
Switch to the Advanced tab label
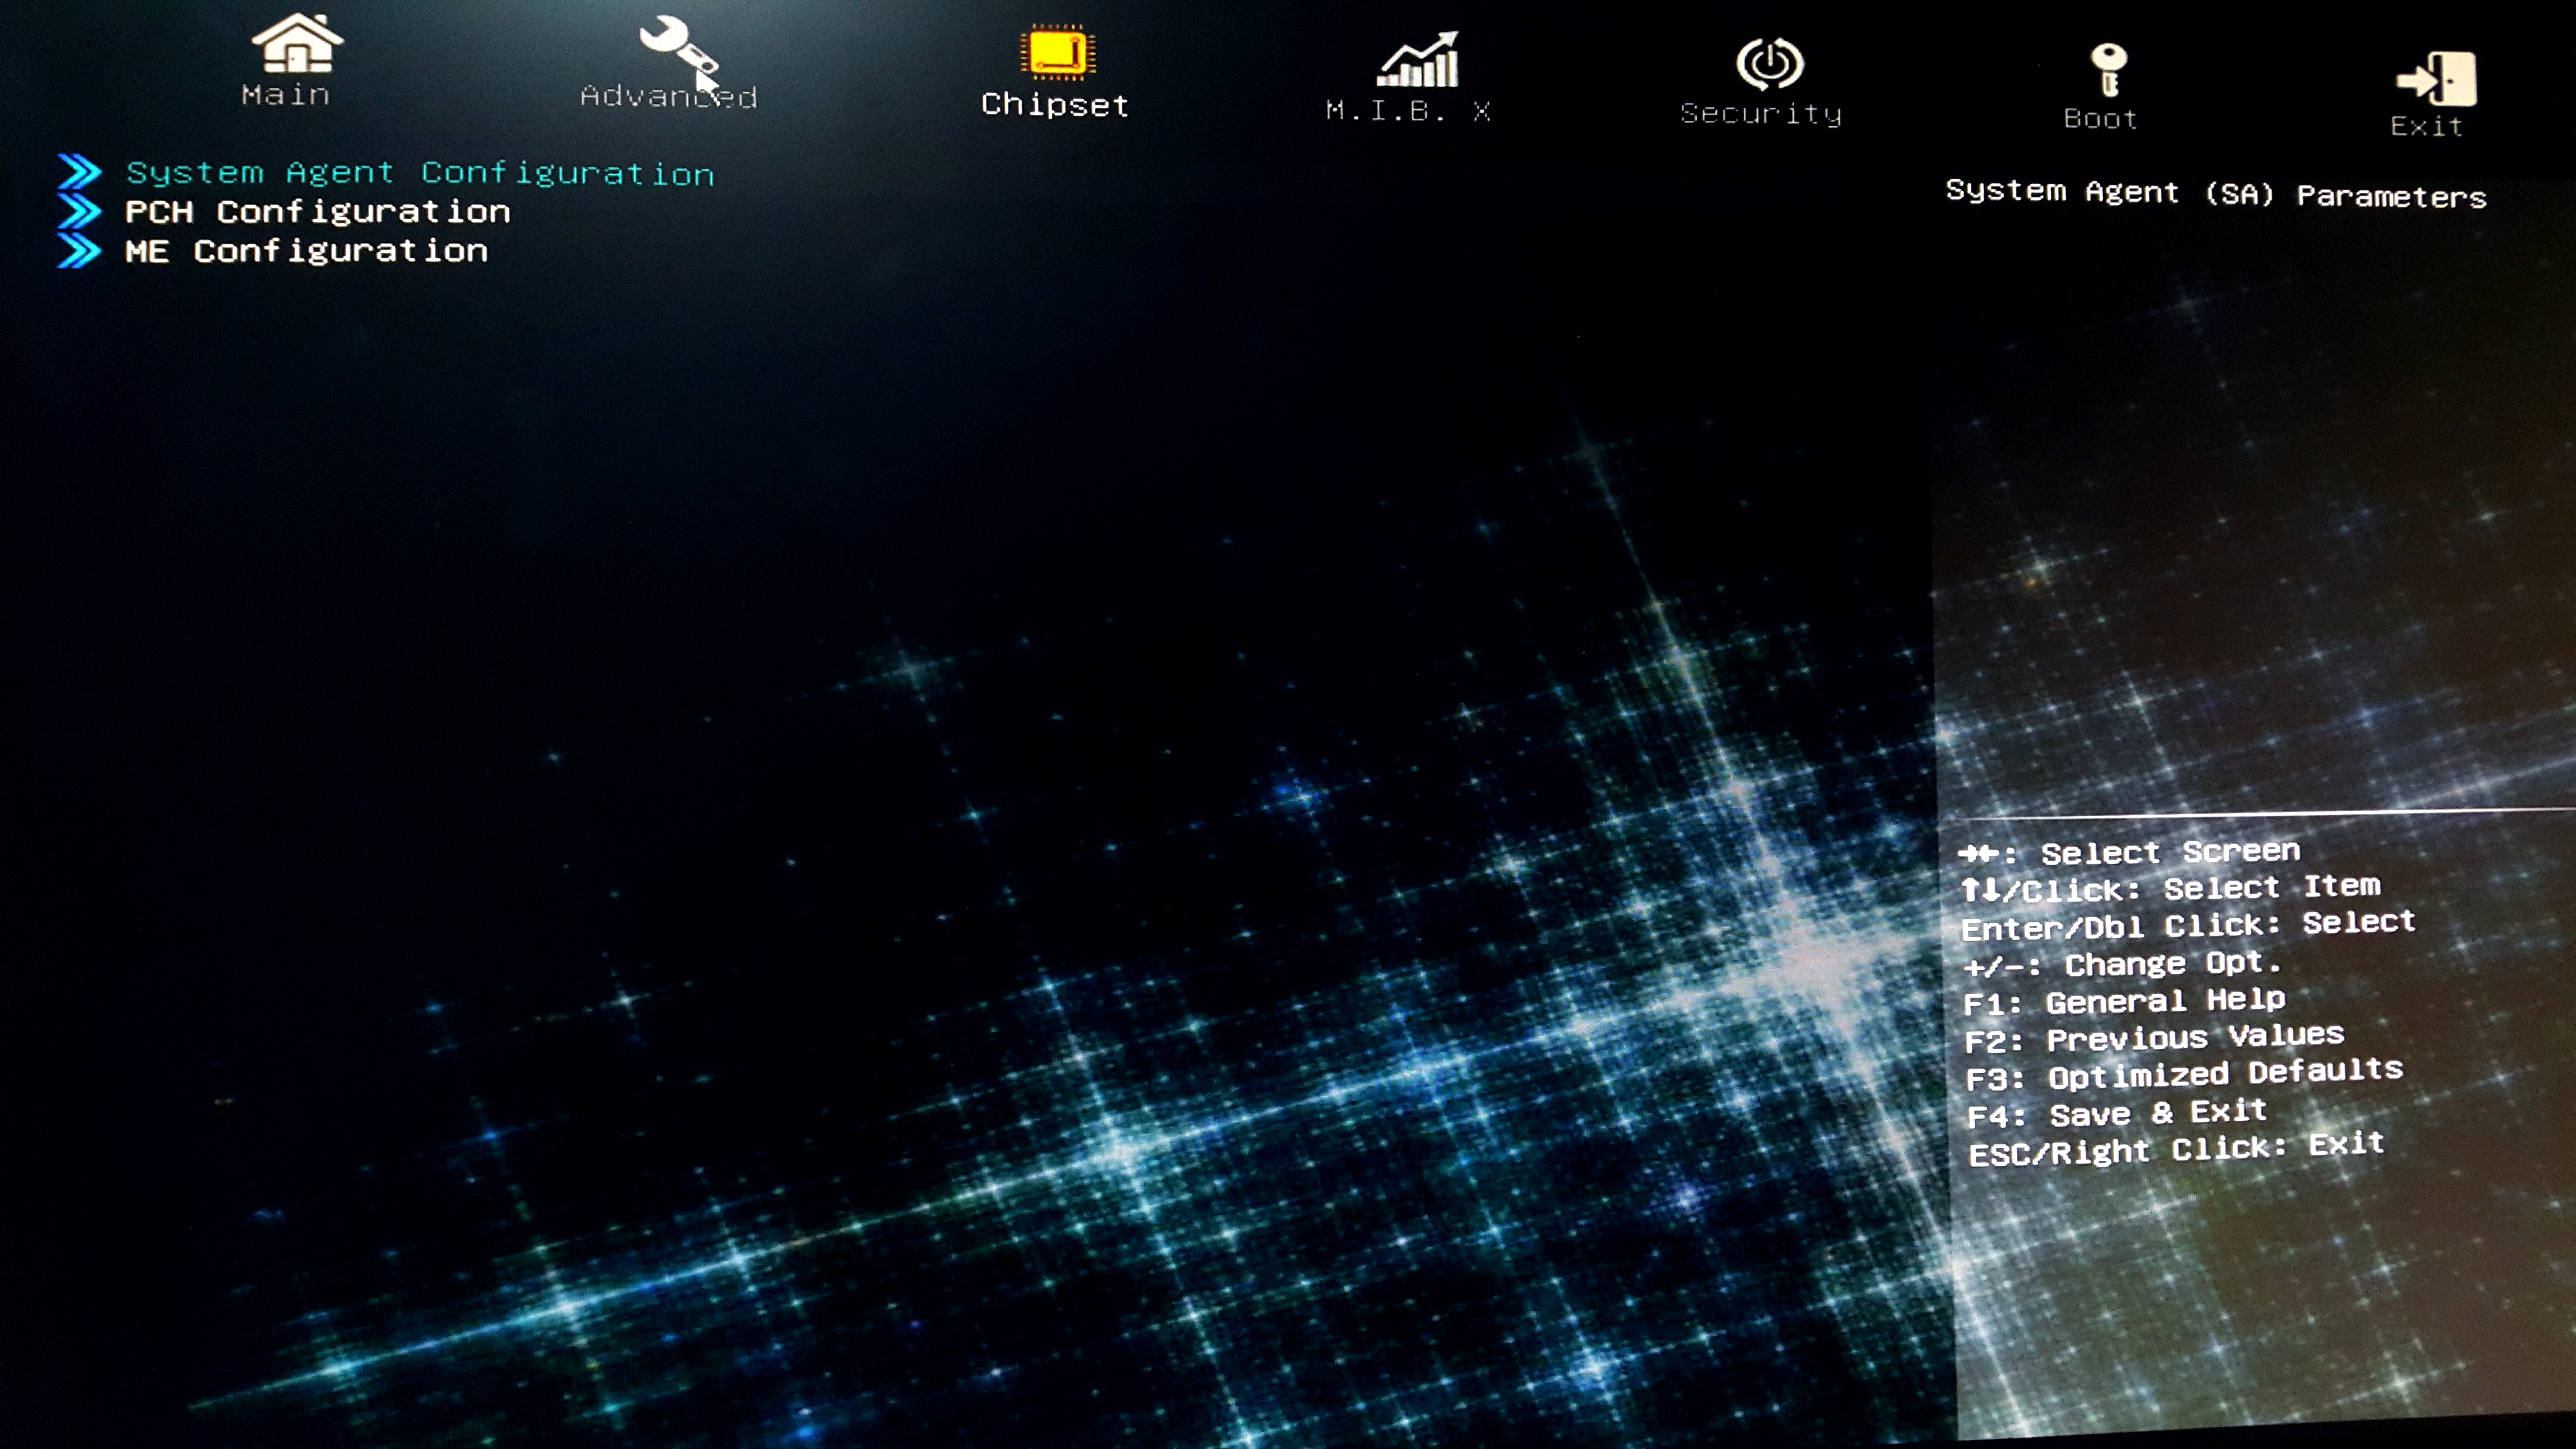click(669, 97)
